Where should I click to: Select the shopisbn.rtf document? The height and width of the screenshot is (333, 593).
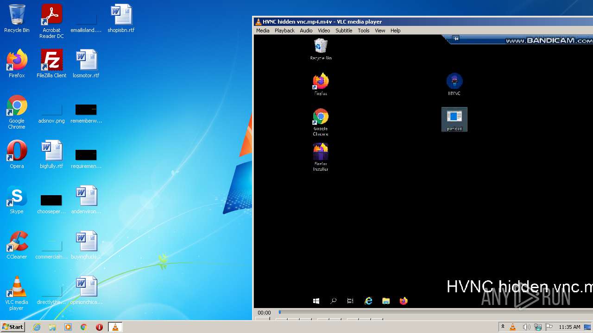121,18
